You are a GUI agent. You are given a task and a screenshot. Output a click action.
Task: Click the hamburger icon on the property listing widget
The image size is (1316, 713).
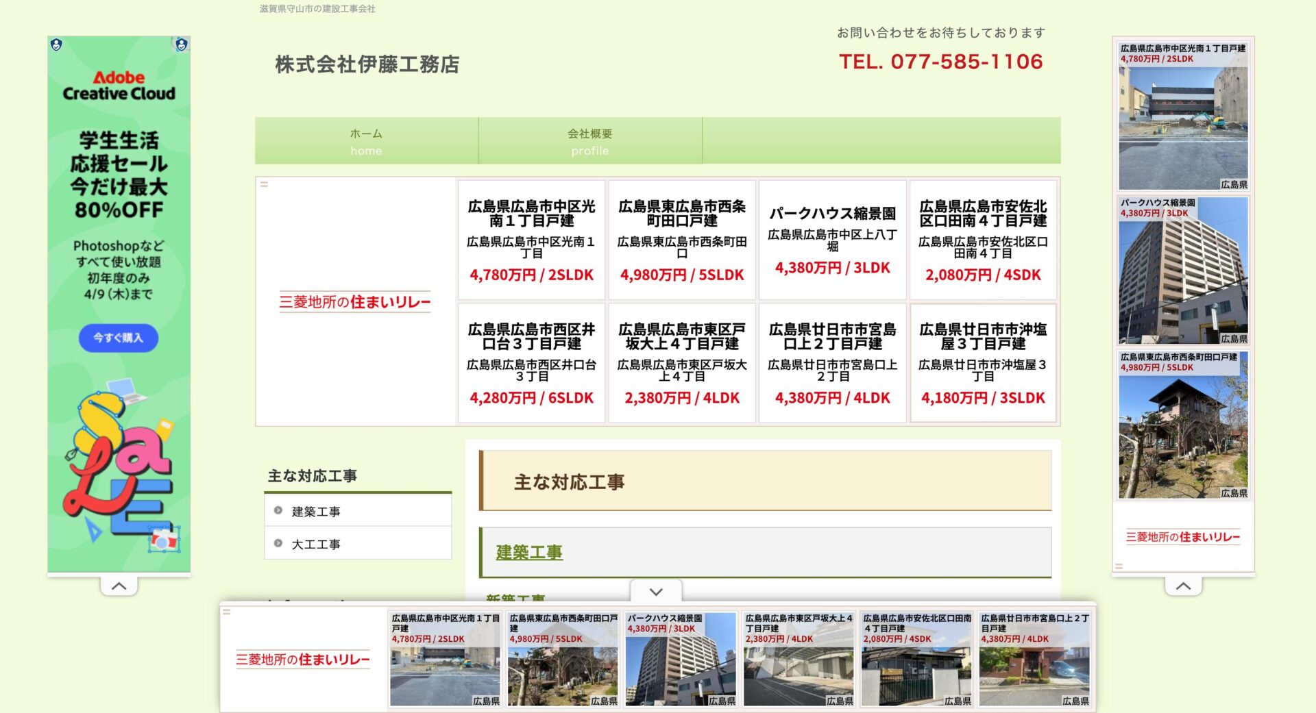[x=264, y=184]
